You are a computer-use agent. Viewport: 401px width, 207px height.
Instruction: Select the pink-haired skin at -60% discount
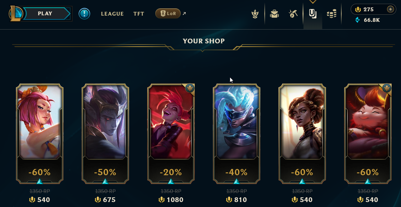tap(40, 133)
